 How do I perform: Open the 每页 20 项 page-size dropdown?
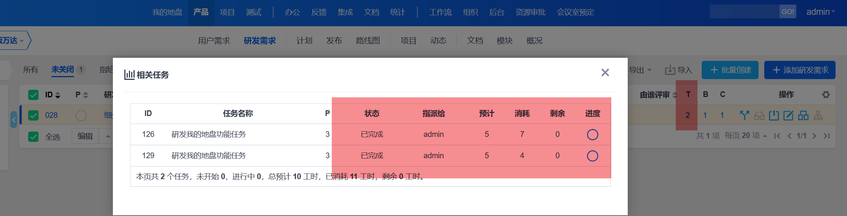tap(746, 136)
